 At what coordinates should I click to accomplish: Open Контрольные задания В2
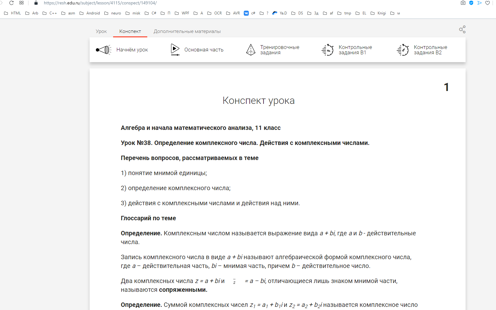tap(430, 50)
